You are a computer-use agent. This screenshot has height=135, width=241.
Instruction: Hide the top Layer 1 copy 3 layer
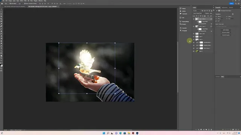pyautogui.click(x=194, y=19)
